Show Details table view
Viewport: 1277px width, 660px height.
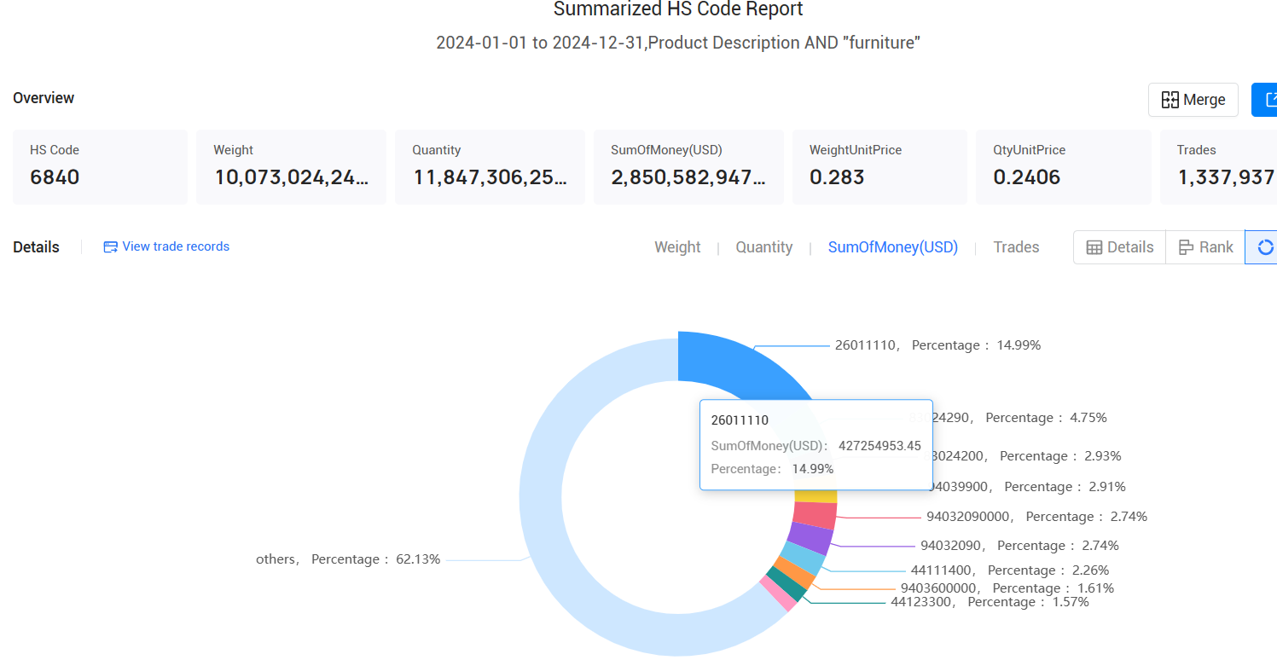[1119, 247]
